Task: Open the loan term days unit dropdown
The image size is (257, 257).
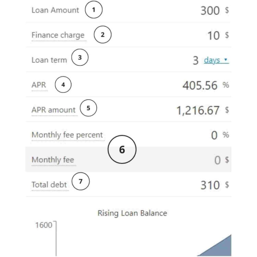Action: [216, 60]
